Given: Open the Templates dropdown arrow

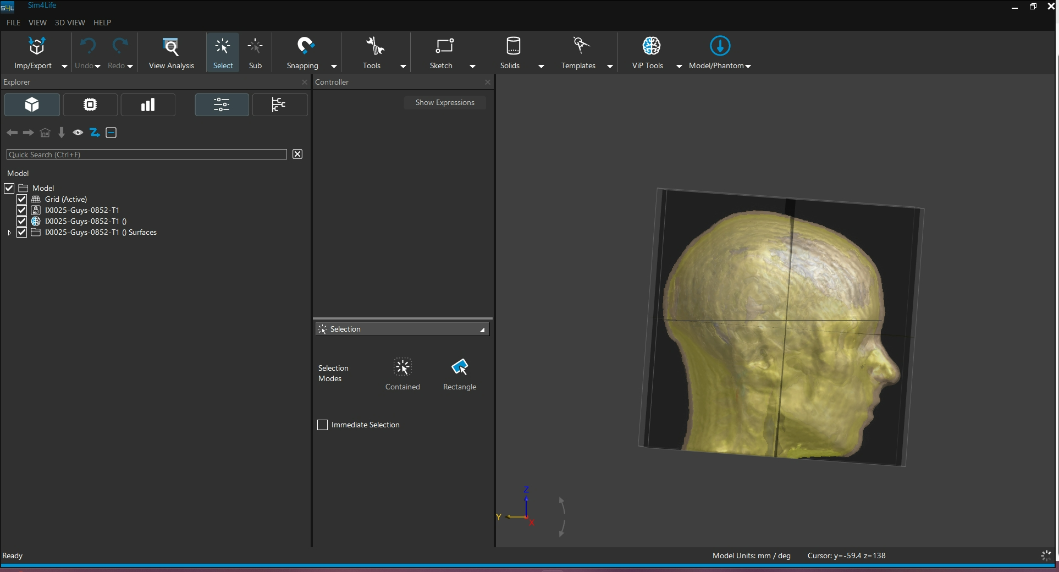Looking at the screenshot, I should coord(610,66).
